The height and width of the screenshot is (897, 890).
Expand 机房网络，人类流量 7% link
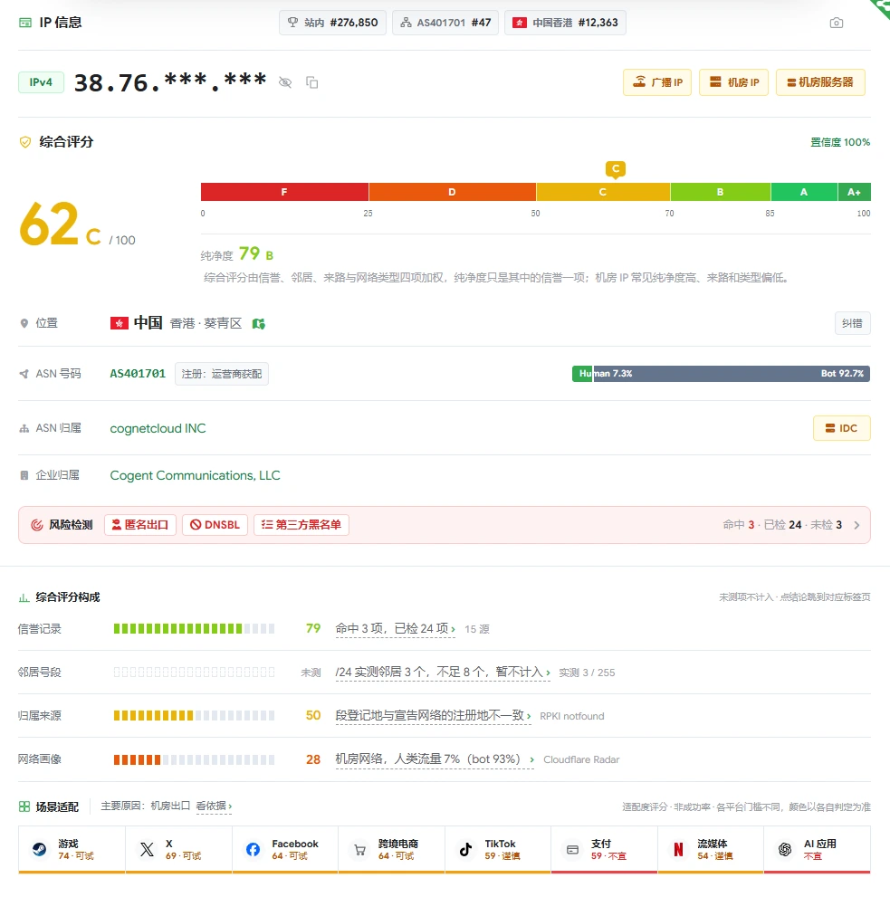[435, 759]
